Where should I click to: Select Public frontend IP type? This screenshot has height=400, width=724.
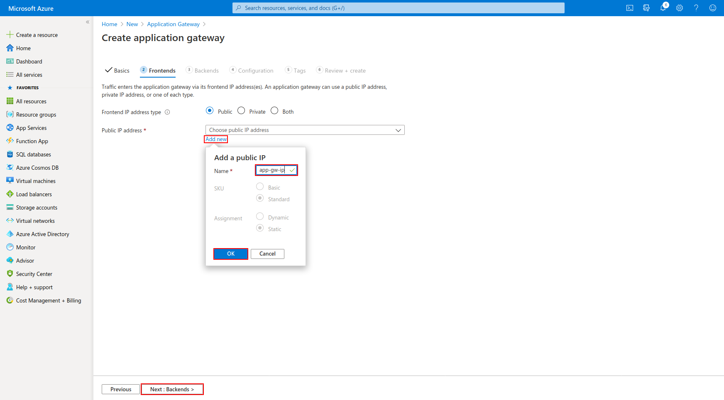[x=210, y=110]
